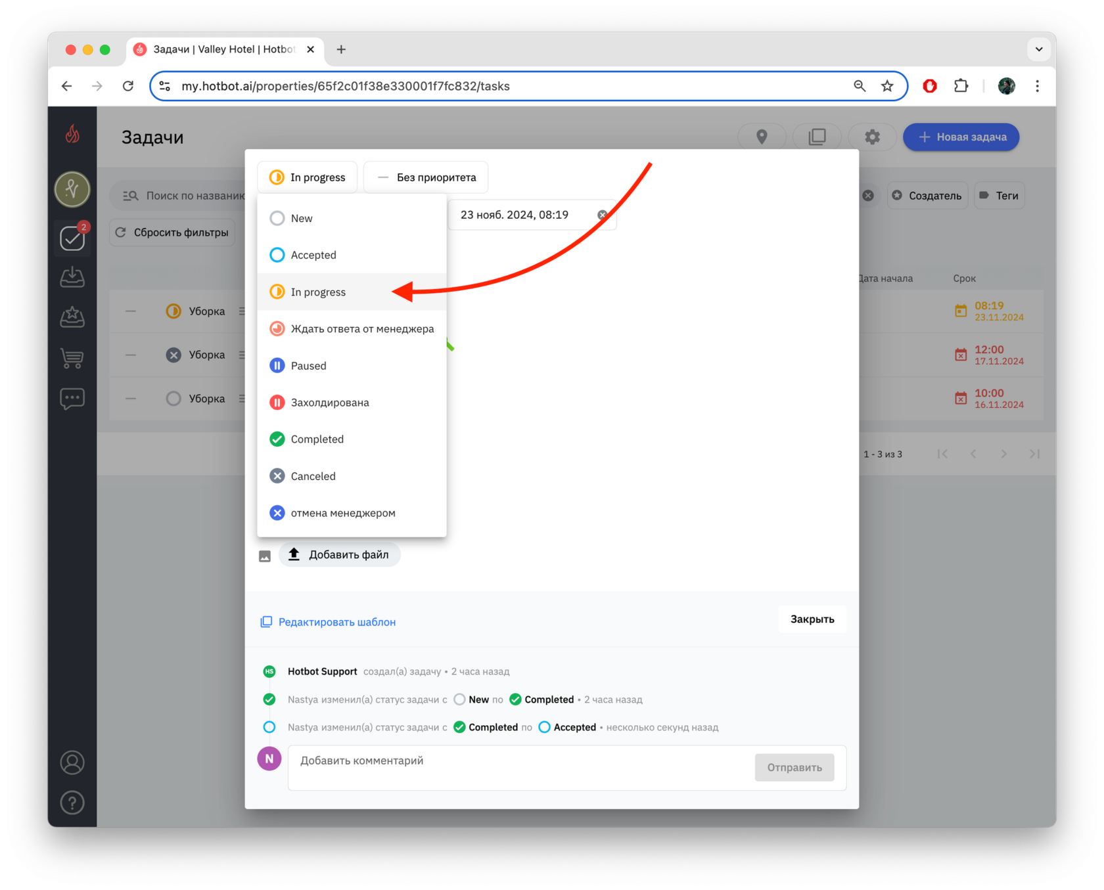Click Сбросить фильтры button

click(x=173, y=233)
